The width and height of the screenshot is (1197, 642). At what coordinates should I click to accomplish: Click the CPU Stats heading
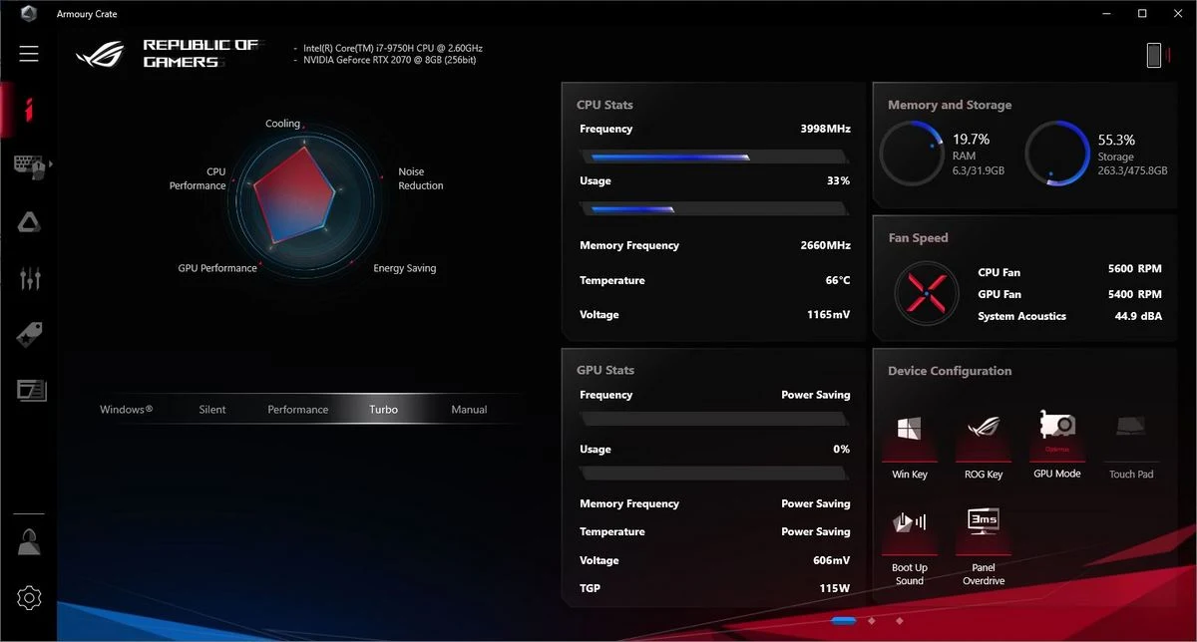(x=604, y=105)
